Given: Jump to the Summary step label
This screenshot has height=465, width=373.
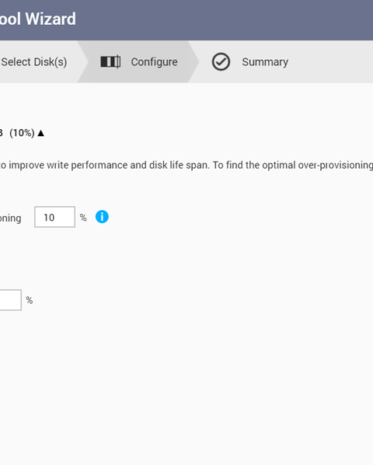Looking at the screenshot, I should coord(265,62).
